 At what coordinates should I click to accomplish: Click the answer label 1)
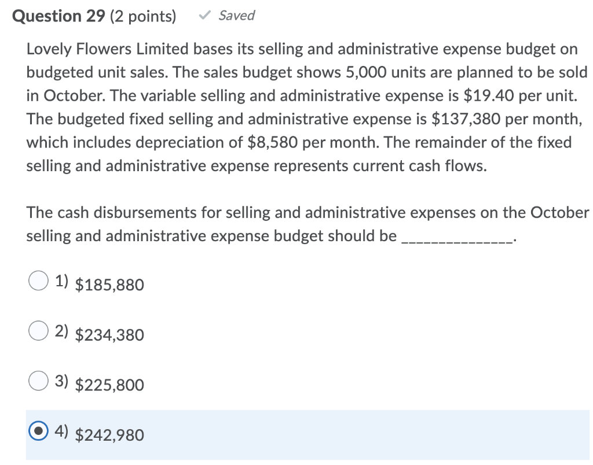(61, 281)
